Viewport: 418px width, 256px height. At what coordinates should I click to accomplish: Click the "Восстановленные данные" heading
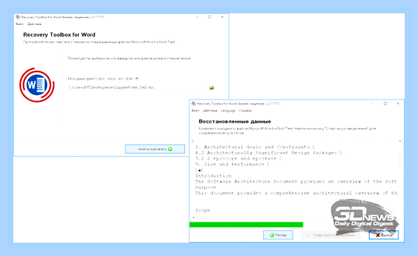point(235,121)
